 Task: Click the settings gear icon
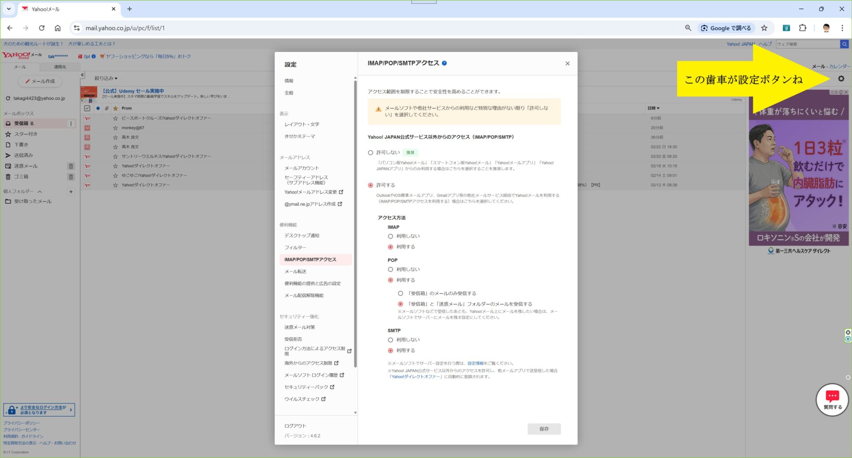tap(840, 79)
